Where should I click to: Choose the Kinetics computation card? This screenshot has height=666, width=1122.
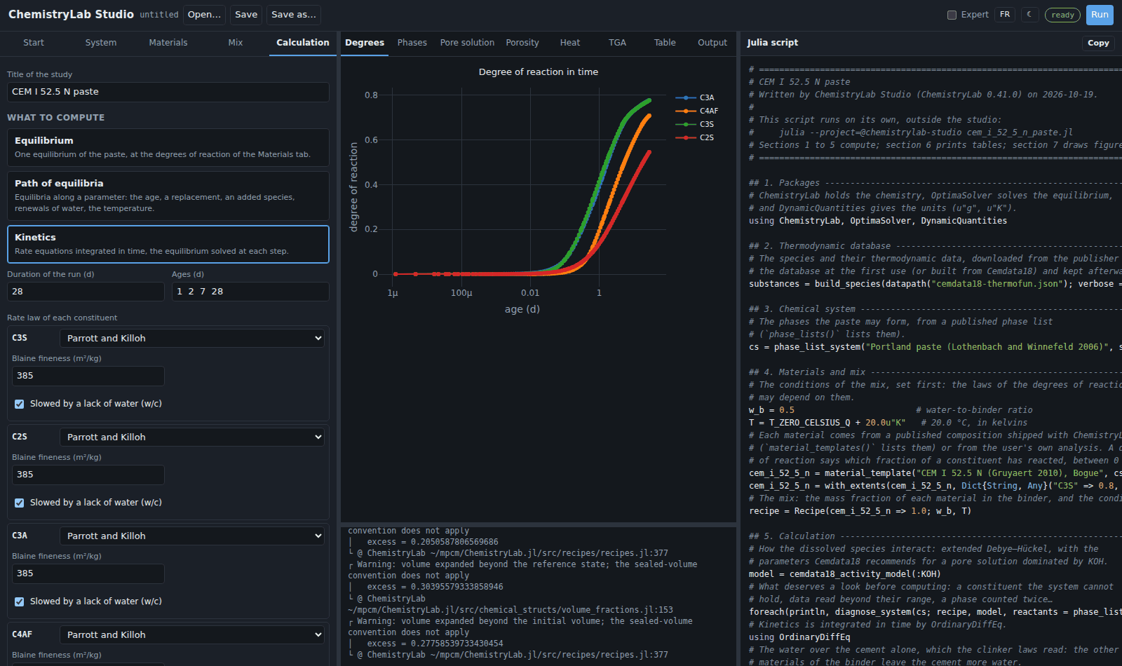[168, 244]
